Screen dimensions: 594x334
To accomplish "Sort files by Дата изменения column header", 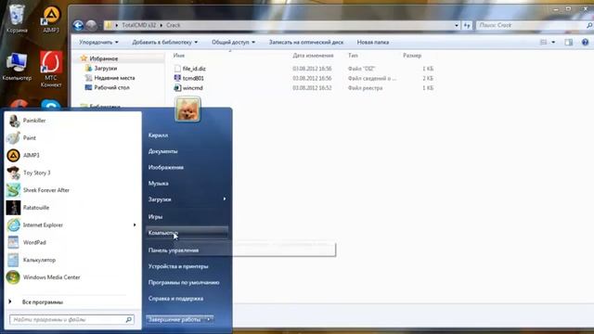I will point(313,56).
